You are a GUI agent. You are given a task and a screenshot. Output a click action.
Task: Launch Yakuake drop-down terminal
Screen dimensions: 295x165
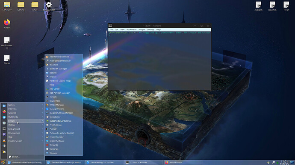(64, 153)
